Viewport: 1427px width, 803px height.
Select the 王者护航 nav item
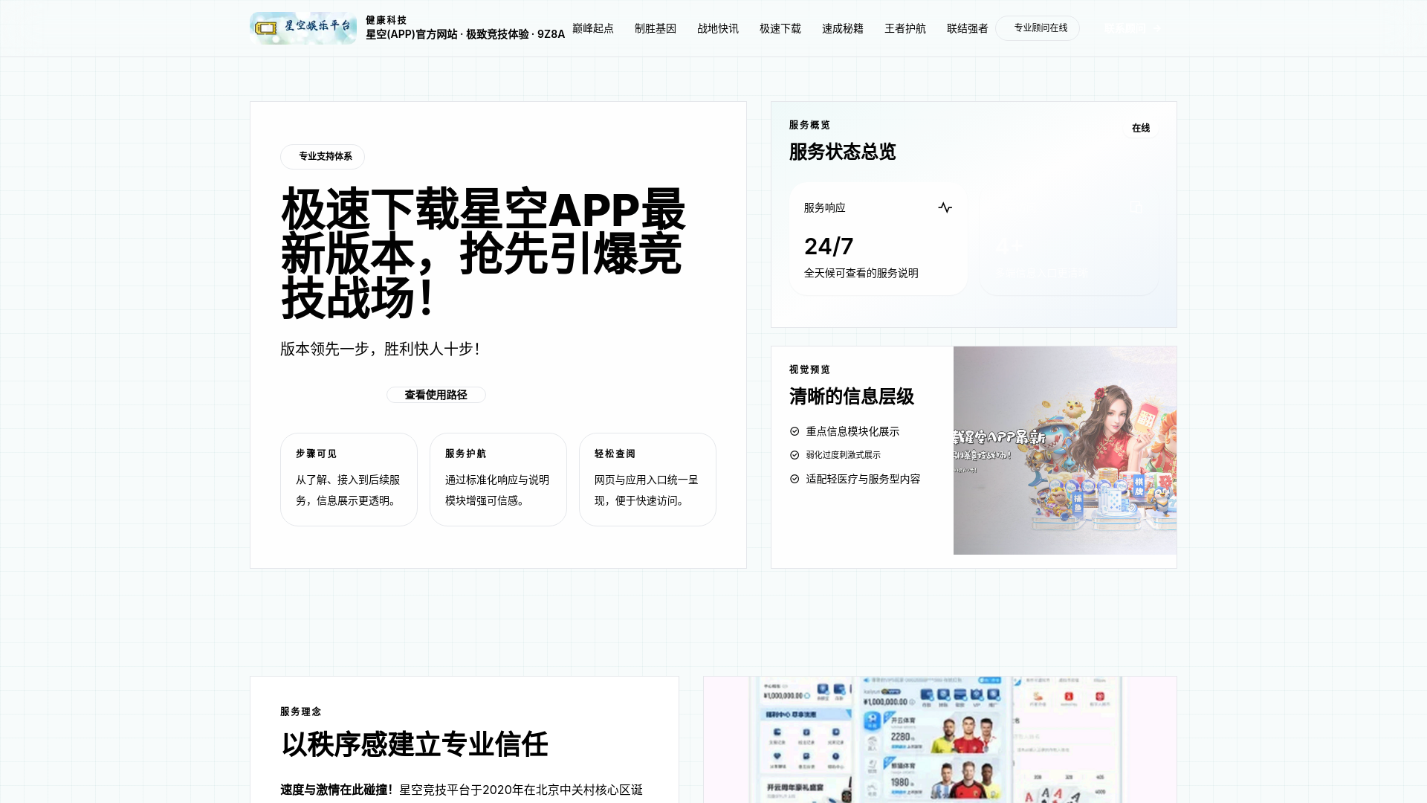905,28
